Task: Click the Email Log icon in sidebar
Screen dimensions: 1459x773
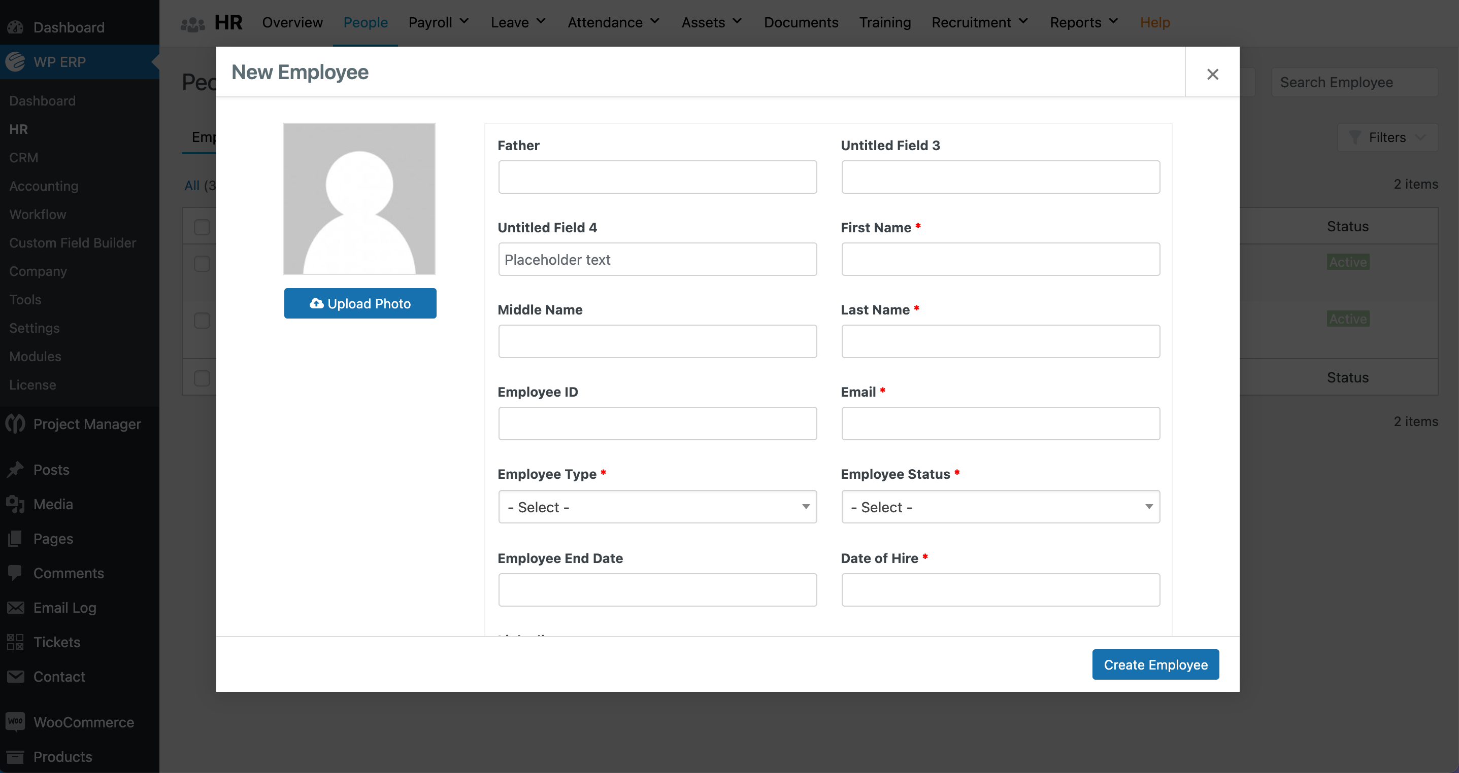Action: 15,607
